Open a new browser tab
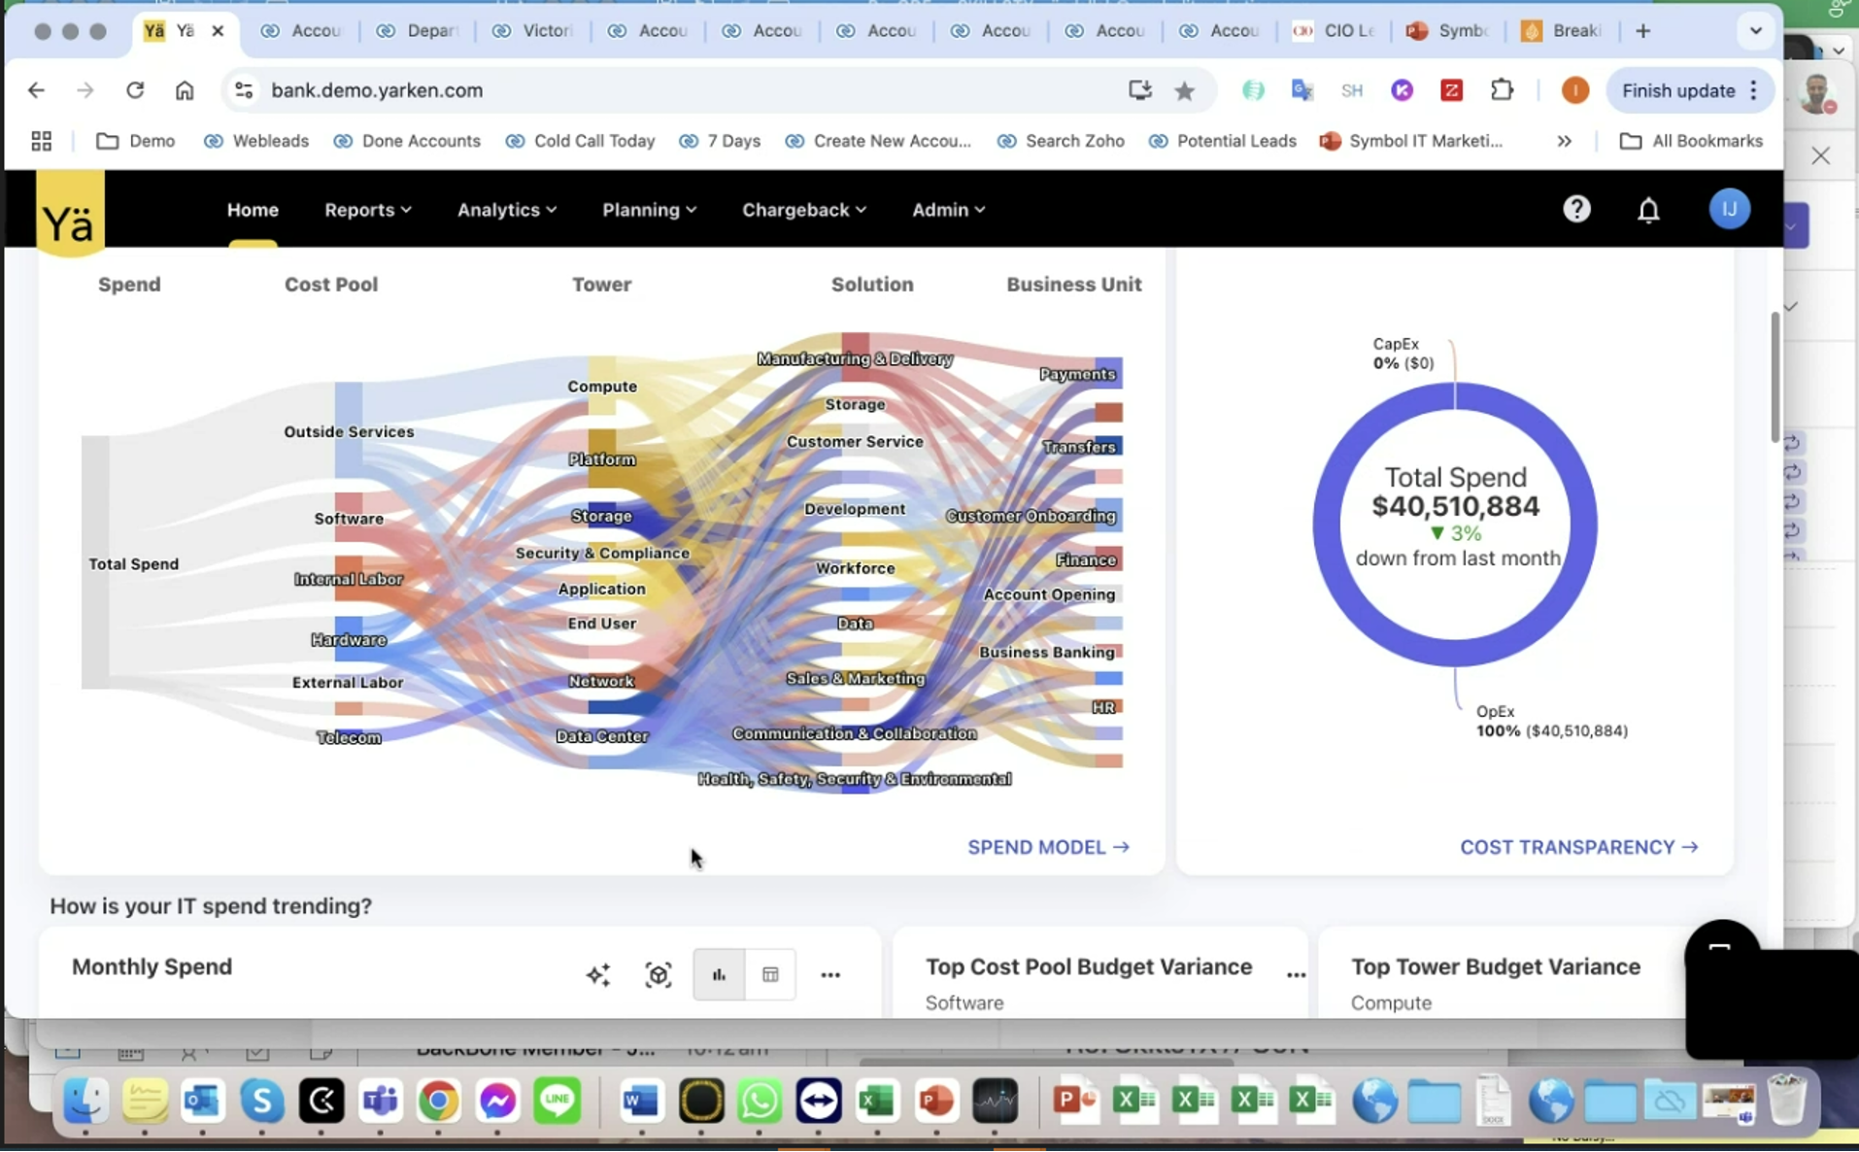 coord(1642,31)
